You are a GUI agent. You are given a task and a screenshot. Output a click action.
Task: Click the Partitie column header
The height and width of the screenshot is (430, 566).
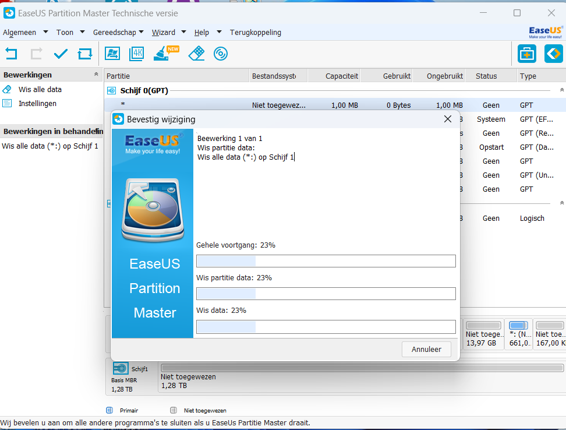pyautogui.click(x=176, y=76)
